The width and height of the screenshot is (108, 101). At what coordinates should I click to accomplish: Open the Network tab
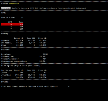click(25, 8)
